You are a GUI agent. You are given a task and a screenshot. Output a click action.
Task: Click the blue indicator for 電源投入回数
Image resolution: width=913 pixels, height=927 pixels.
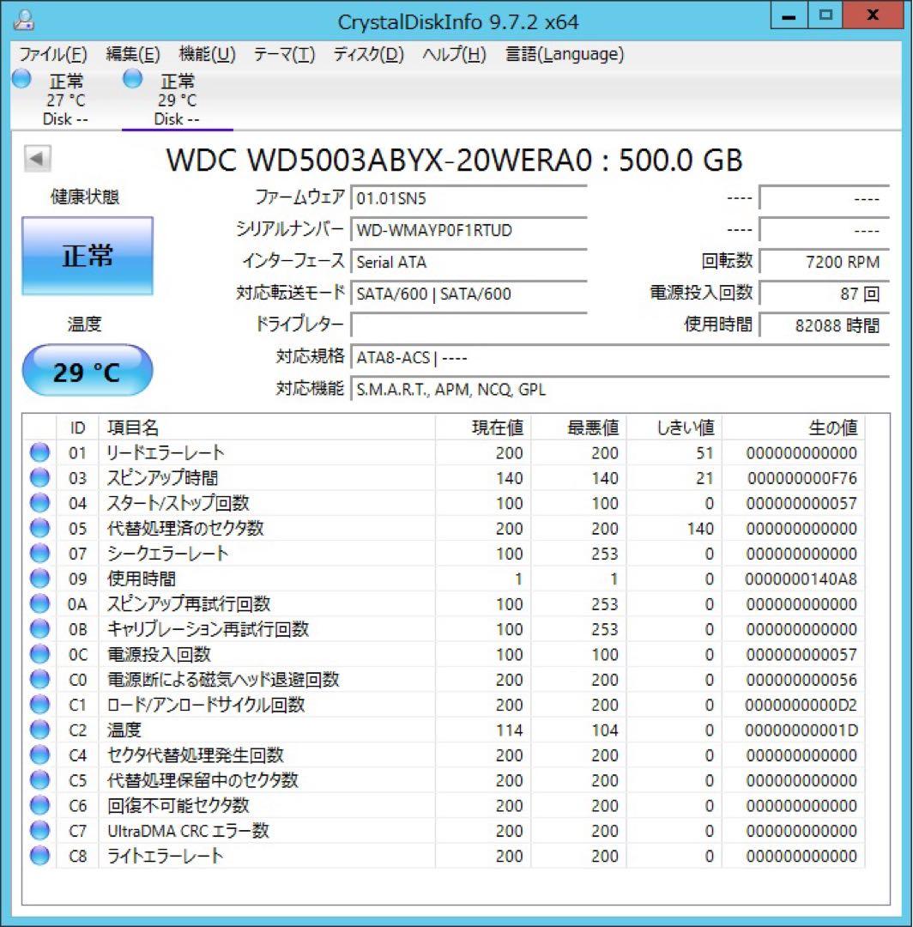coord(39,654)
